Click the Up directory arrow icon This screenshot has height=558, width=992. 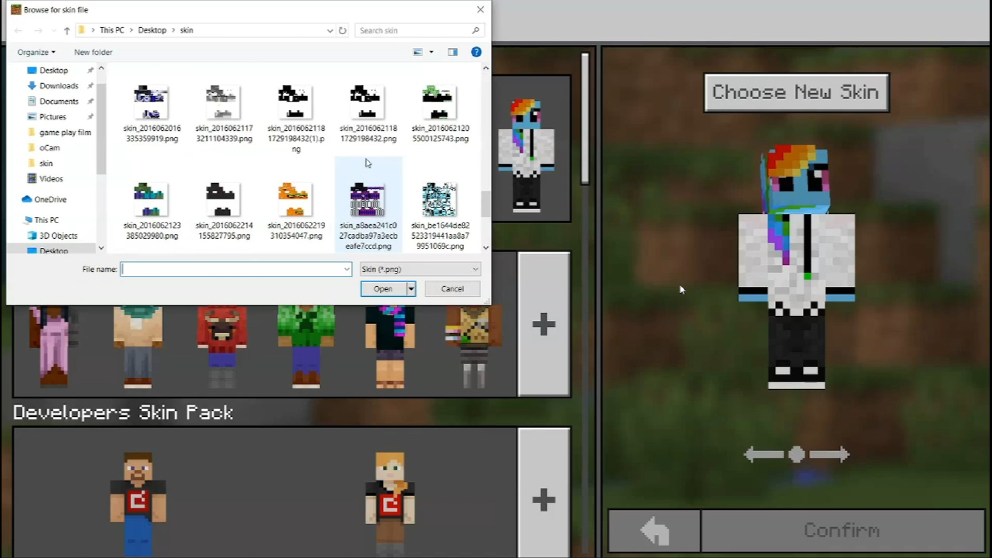[67, 30]
